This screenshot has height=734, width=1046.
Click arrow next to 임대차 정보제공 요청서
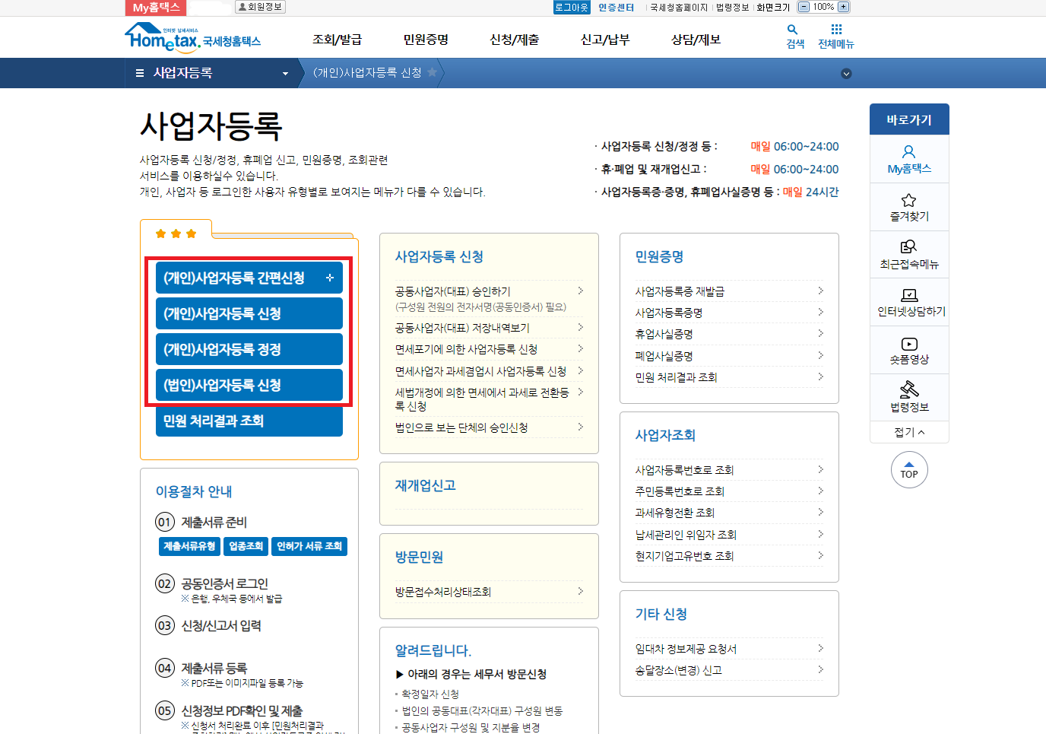(821, 648)
